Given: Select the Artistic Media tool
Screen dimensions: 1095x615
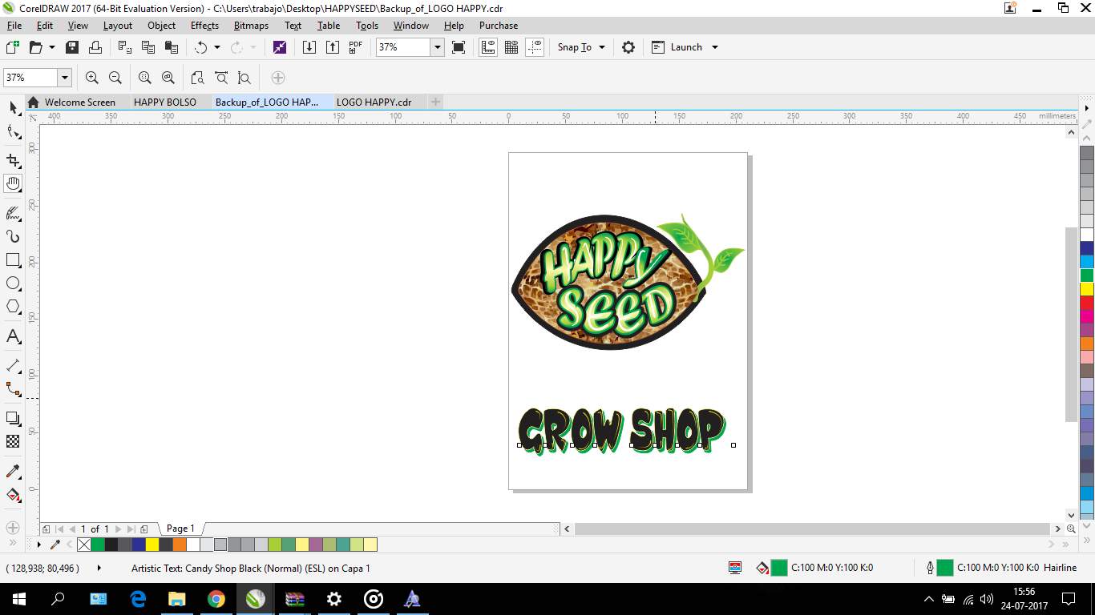Looking at the screenshot, I should (13, 236).
